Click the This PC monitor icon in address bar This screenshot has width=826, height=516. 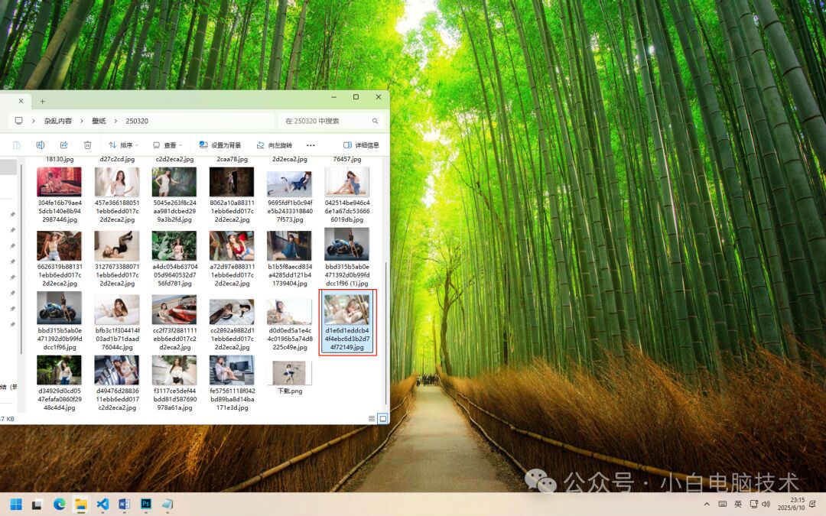[18, 121]
